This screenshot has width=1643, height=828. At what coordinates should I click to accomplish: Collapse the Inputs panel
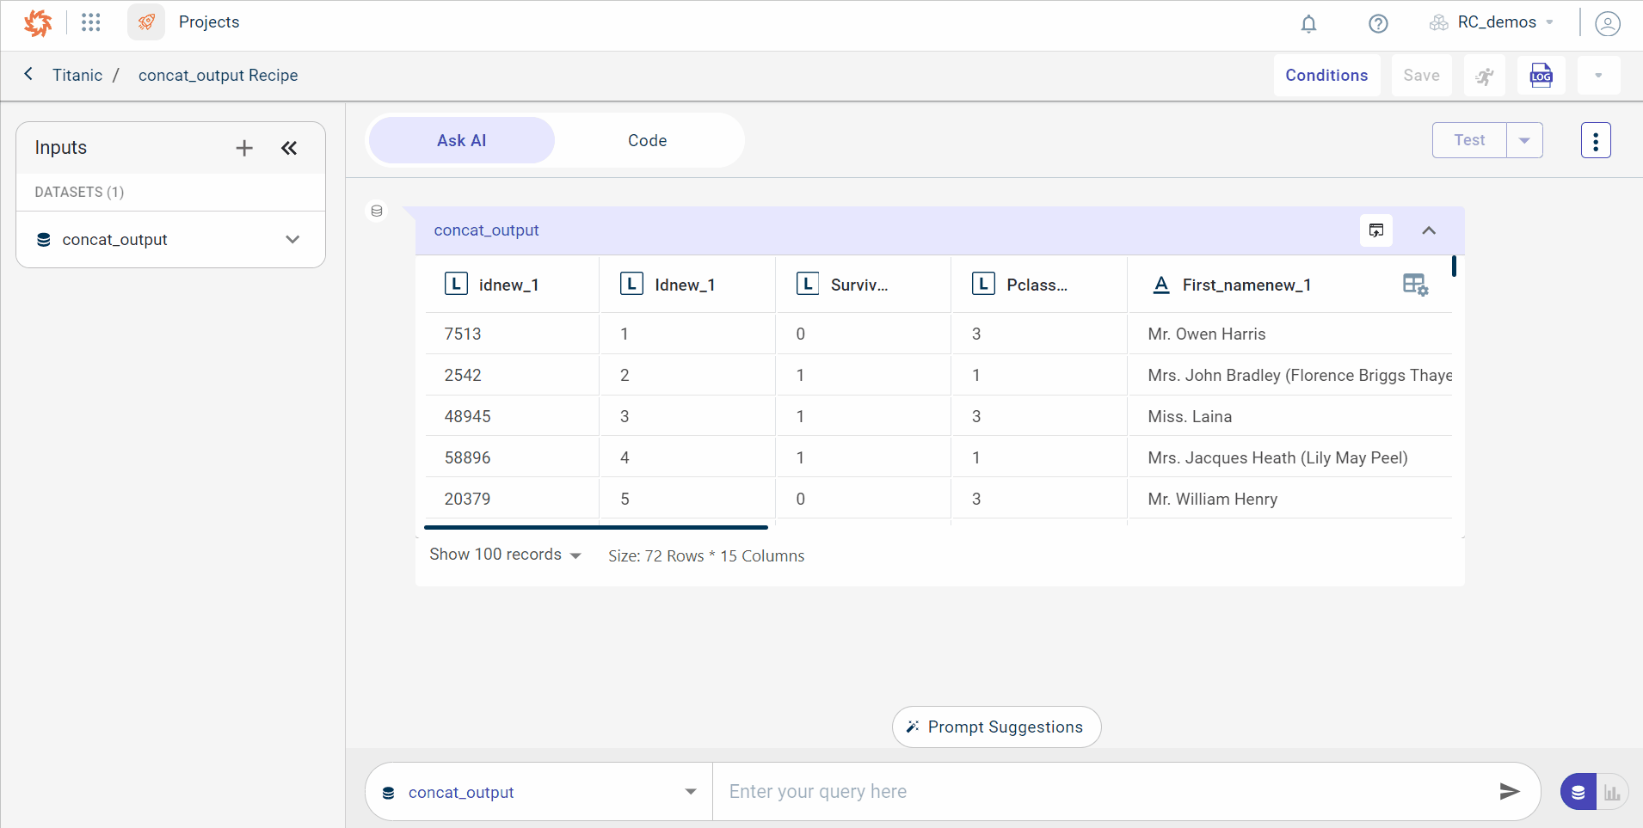(x=289, y=148)
